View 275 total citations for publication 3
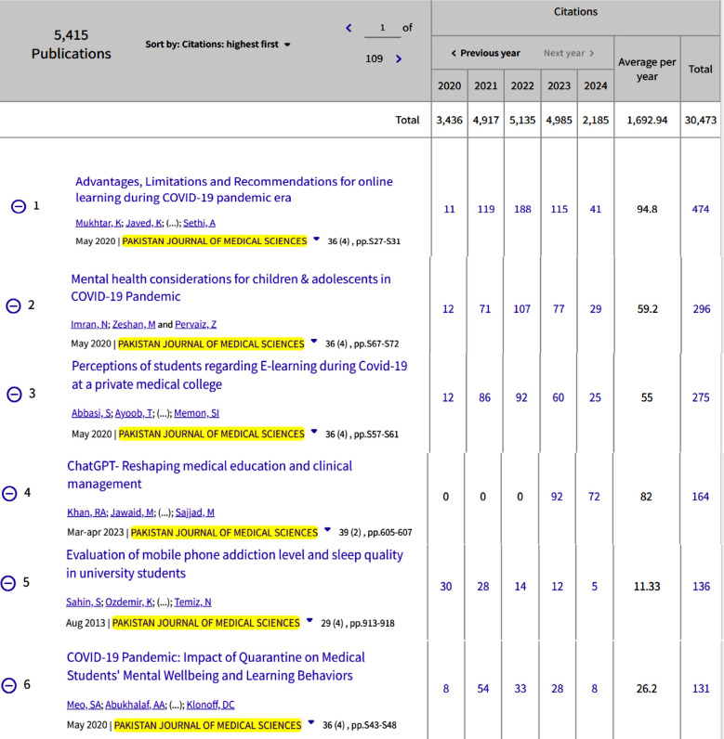This screenshot has height=739, width=724. click(701, 397)
